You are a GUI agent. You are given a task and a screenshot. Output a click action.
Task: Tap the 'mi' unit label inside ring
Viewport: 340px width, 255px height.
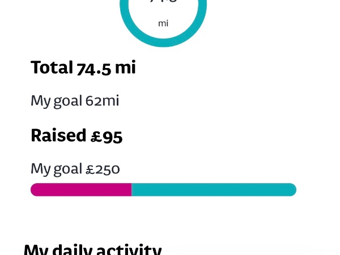163,23
